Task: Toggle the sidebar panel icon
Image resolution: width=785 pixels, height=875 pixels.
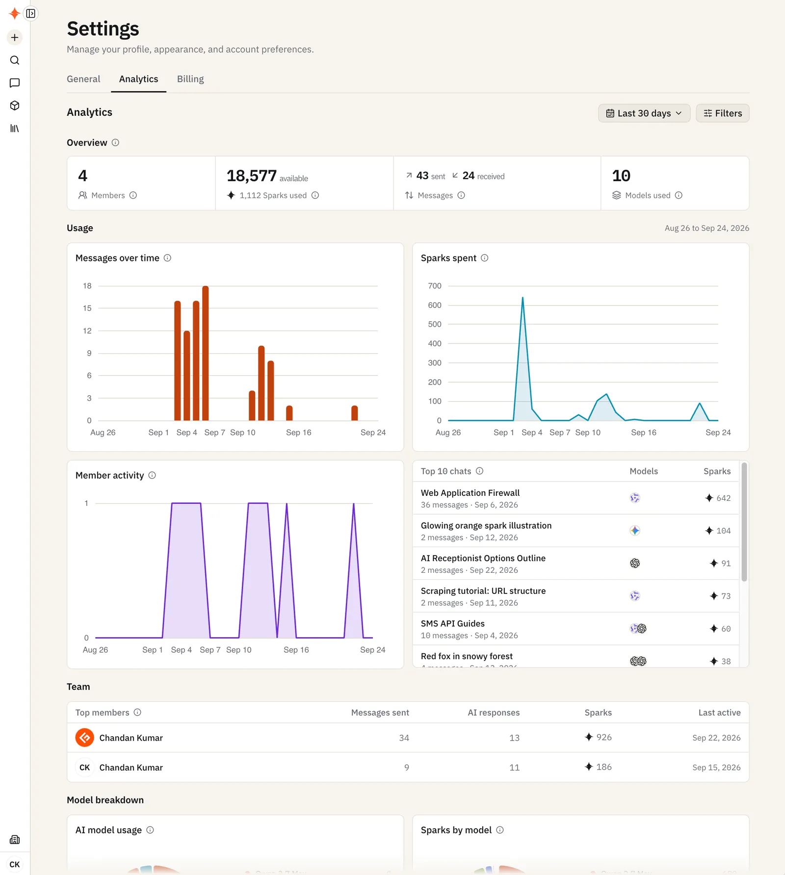Action: coord(30,14)
